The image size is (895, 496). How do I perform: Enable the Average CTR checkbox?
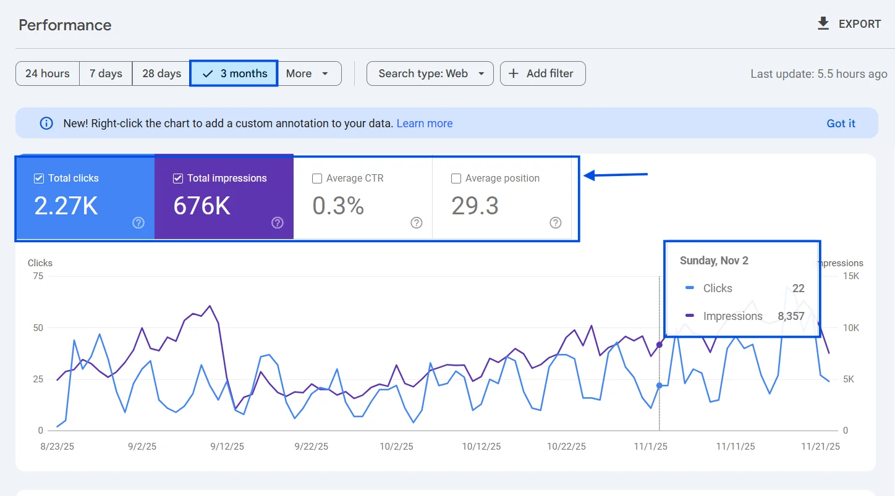click(x=317, y=179)
